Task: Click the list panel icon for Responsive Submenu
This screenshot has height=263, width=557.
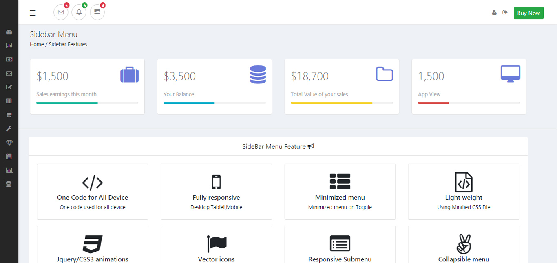Action: click(340, 243)
